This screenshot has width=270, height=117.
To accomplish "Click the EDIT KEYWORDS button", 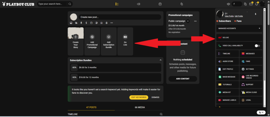I will coord(139,97).
